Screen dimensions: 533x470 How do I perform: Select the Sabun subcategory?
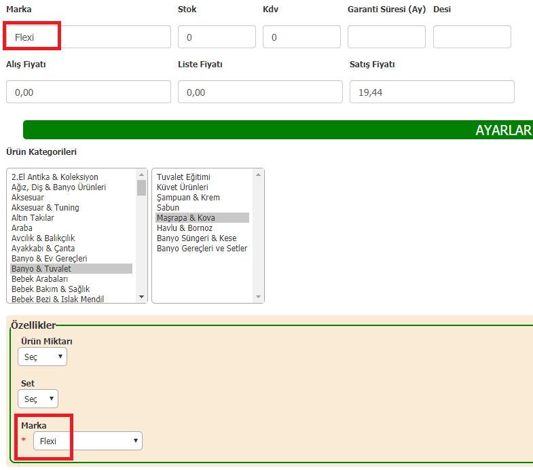click(202, 207)
